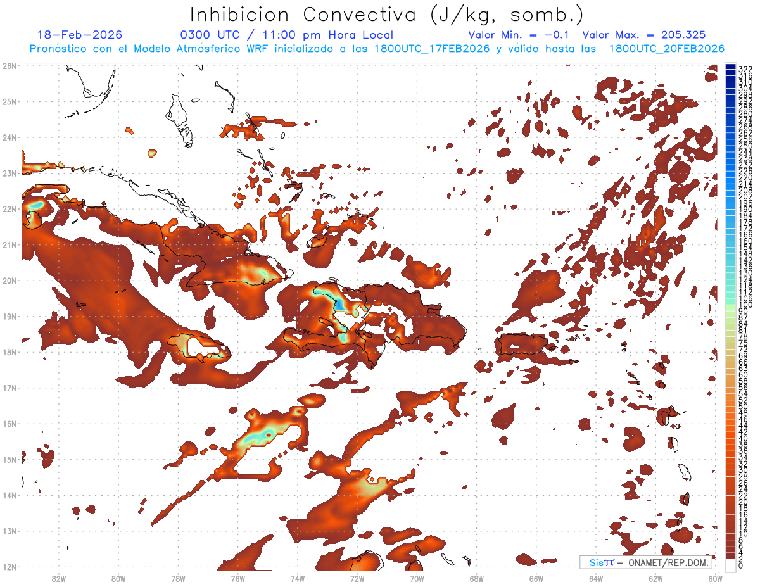This screenshot has height=587, width=760.
Task: Click longitude label 74W
Action: point(297,578)
